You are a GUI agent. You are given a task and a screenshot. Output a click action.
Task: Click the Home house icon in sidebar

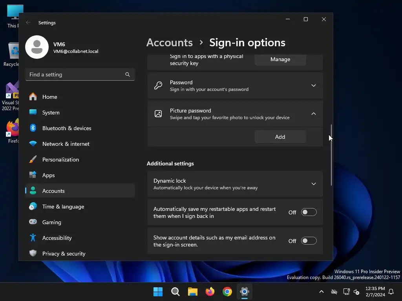click(33, 97)
